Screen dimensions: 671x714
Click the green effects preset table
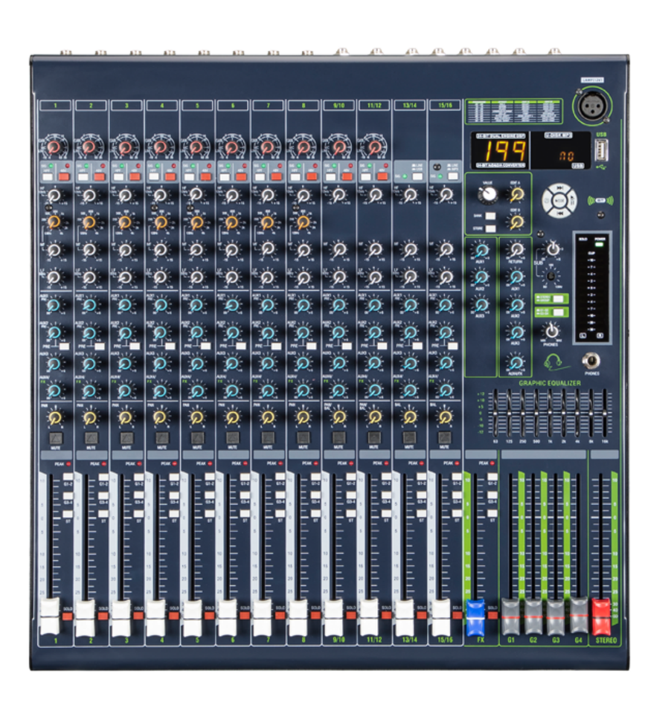tap(514, 111)
